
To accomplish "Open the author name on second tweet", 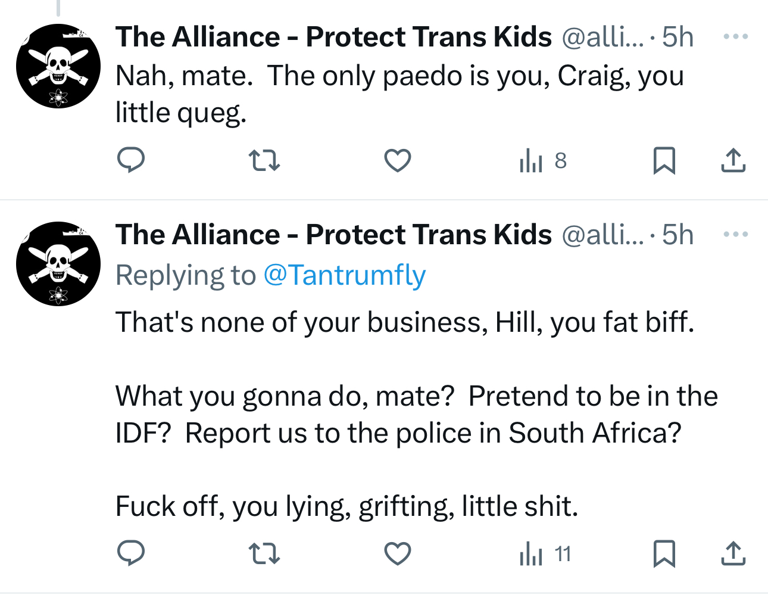I will pos(333,235).
